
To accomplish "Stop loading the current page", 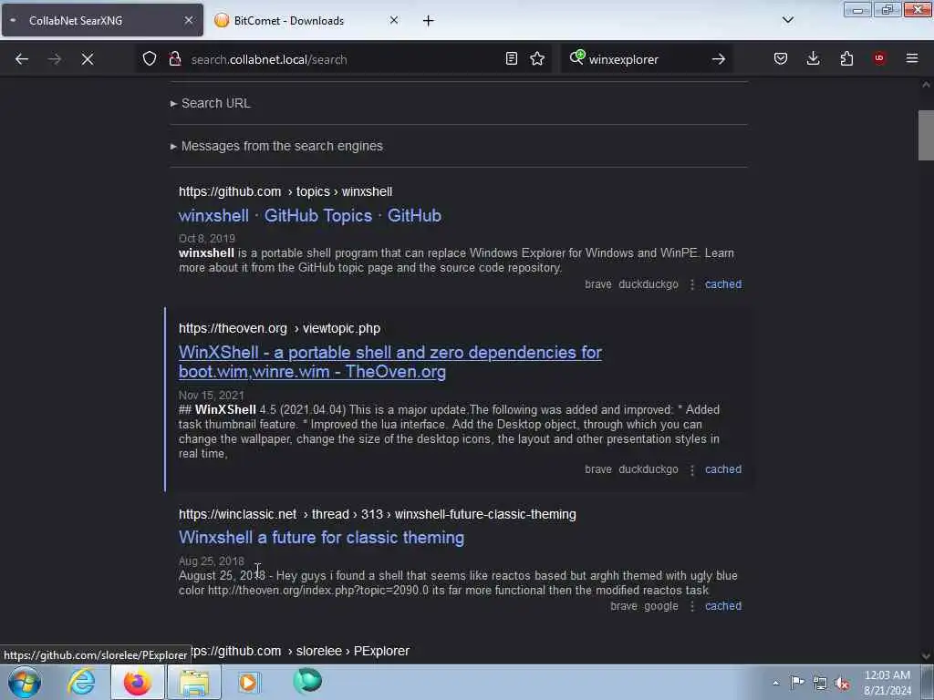I will [x=87, y=59].
